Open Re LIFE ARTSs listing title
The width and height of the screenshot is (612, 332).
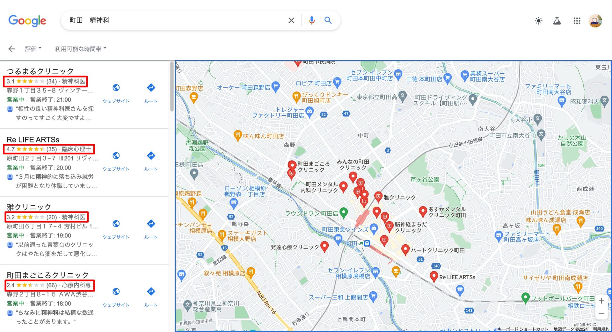pyautogui.click(x=33, y=140)
